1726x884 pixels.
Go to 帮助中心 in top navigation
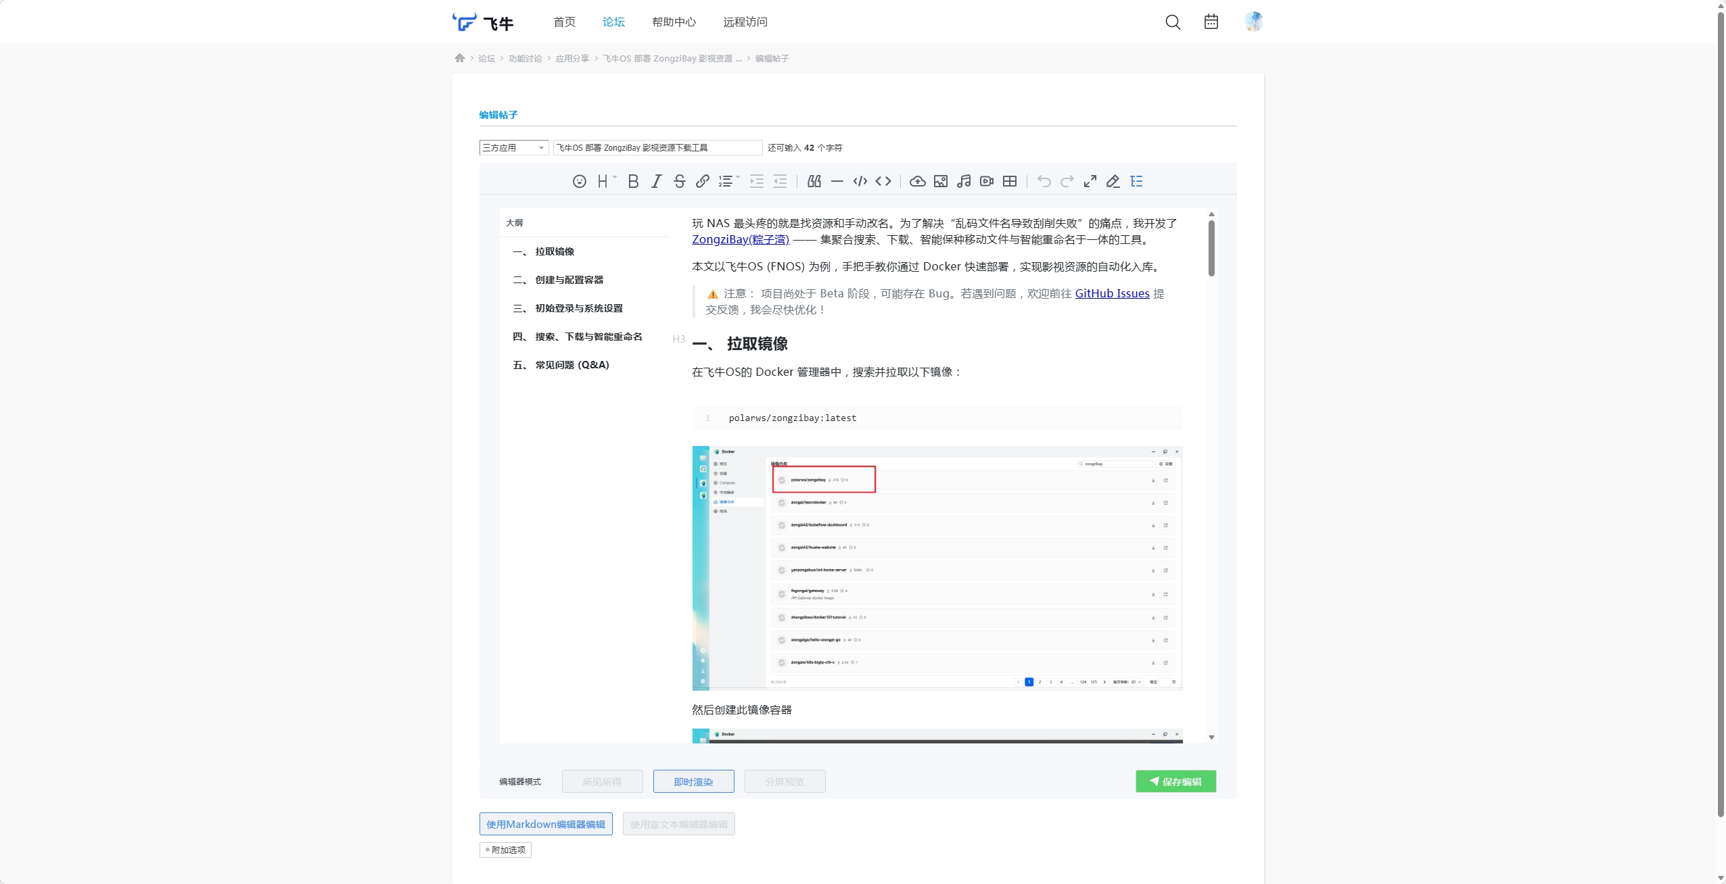coord(674,22)
